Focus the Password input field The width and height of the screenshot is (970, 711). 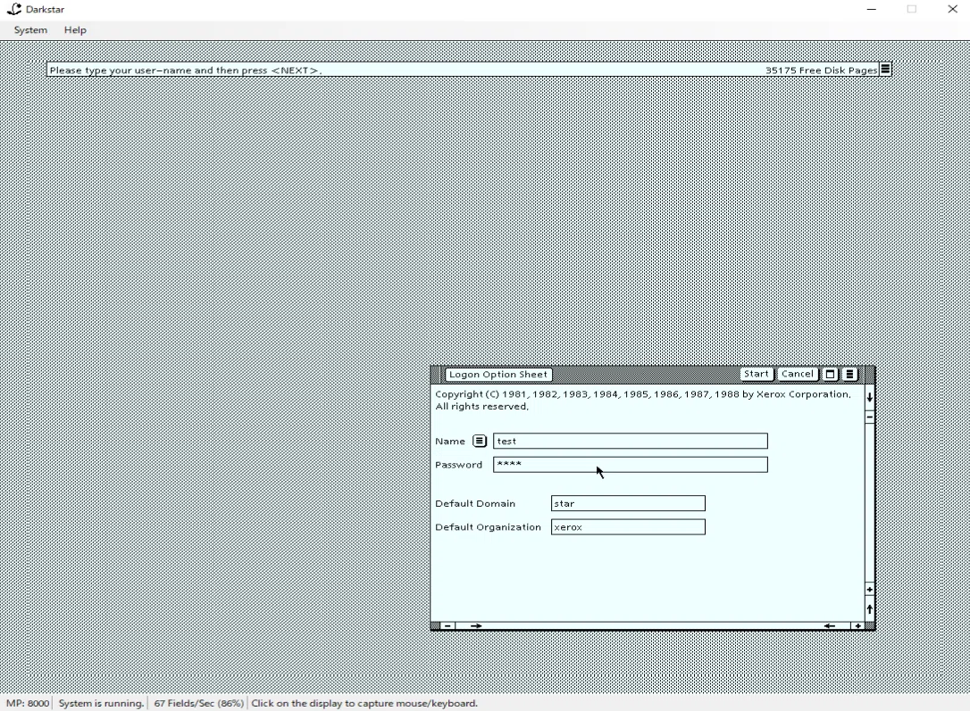(x=631, y=465)
